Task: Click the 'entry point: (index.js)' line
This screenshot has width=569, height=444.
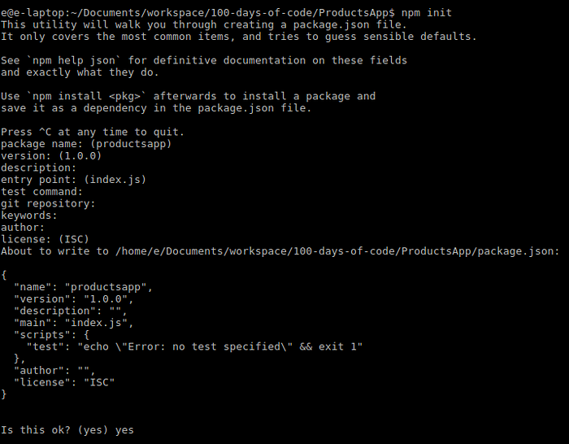Action: coord(73,180)
